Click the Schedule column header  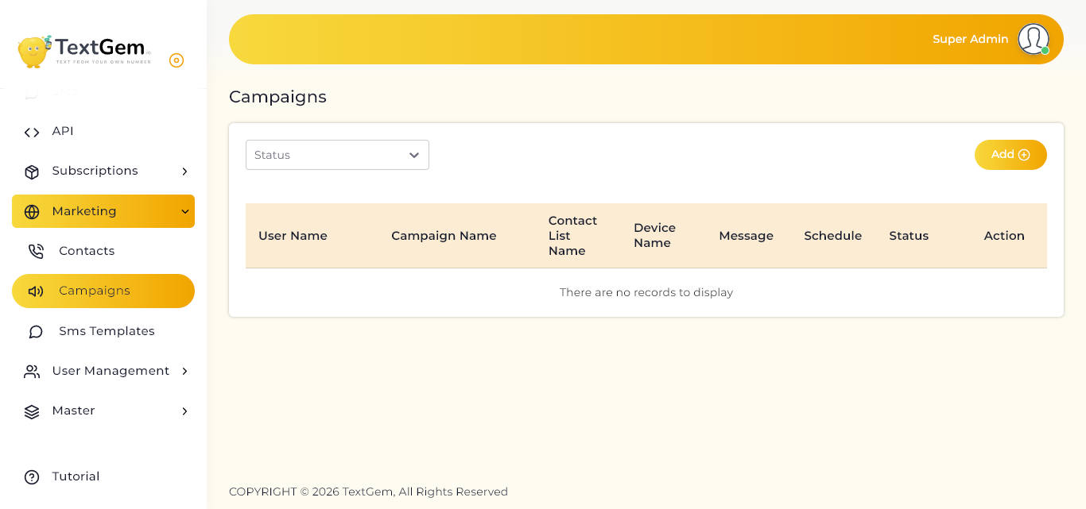tap(832, 236)
